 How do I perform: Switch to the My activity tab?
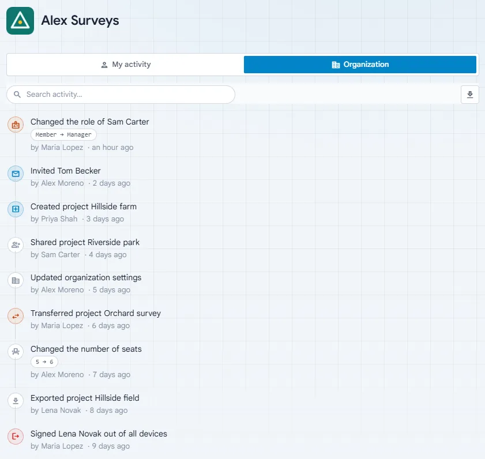coord(126,65)
